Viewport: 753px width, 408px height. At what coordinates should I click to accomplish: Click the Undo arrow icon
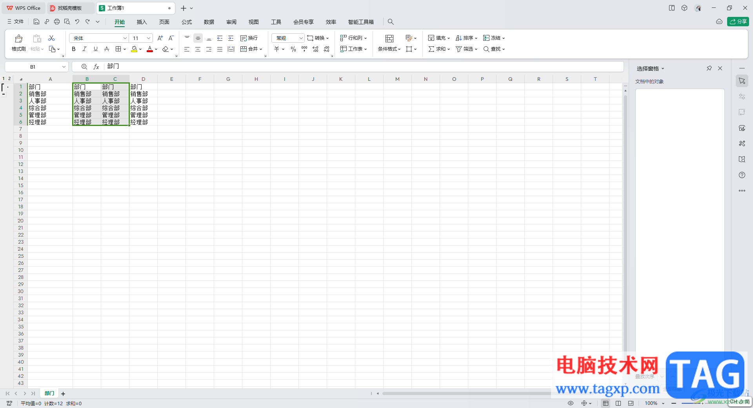click(x=77, y=22)
